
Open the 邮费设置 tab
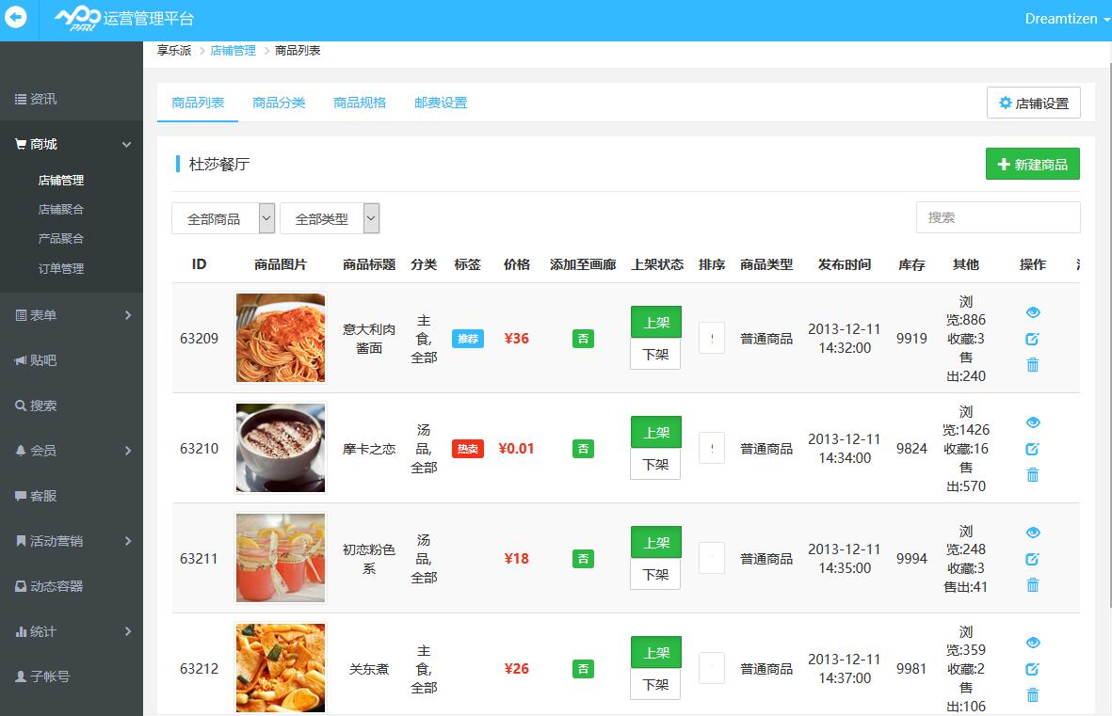point(440,103)
